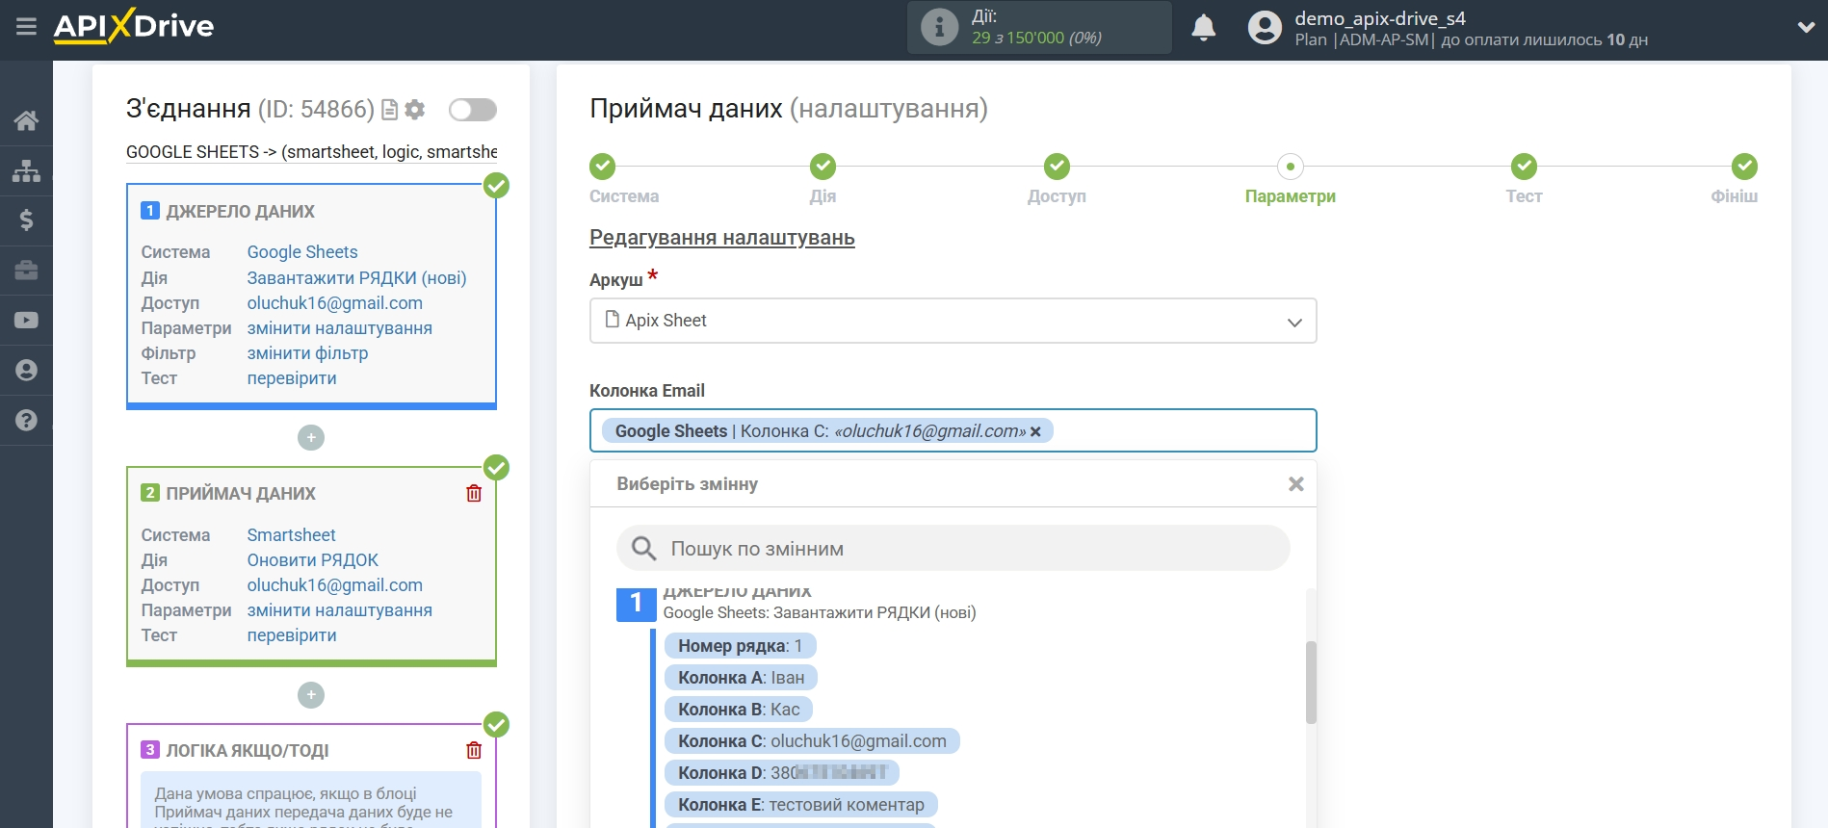Image resolution: width=1828 pixels, height=828 pixels.
Task: Select variable Колонка B: Кас
Action: [739, 710]
